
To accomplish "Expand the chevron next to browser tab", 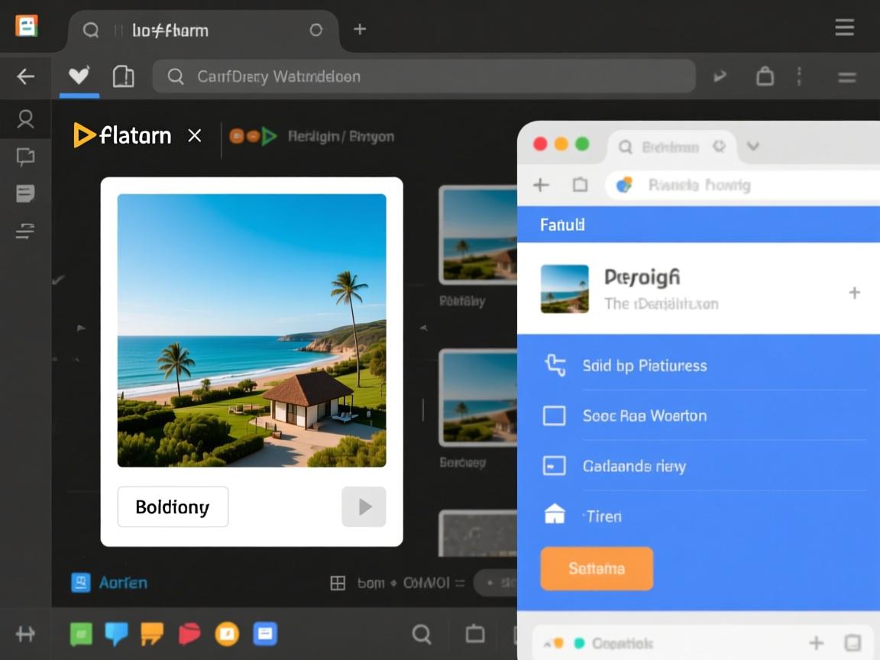I will pyautogui.click(x=753, y=146).
